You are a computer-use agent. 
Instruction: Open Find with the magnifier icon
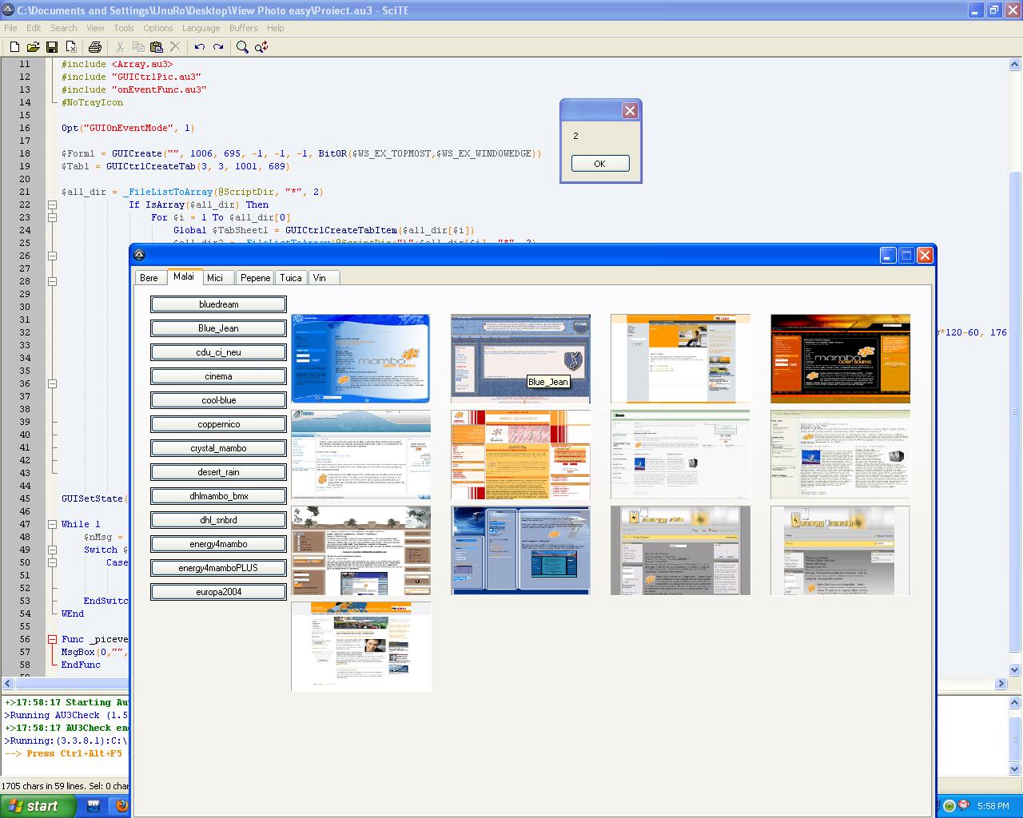[242, 47]
